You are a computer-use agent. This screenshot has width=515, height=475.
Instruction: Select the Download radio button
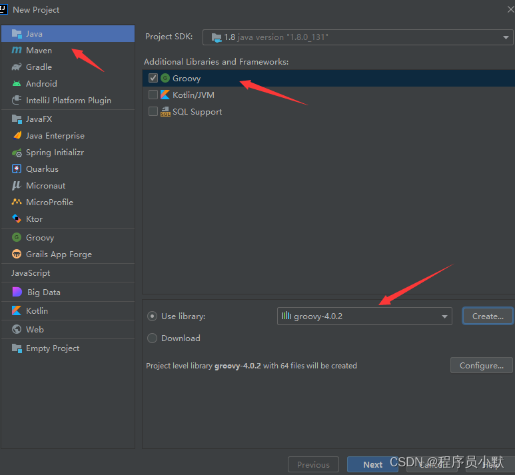[152, 338]
